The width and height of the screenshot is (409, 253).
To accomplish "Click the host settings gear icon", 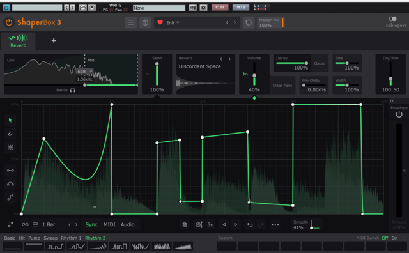I will click(203, 8).
